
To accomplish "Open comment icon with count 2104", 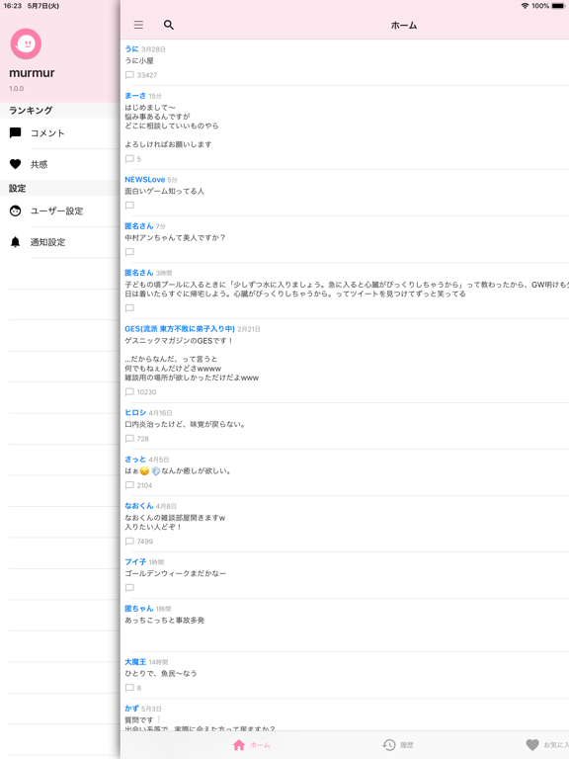I will [129, 485].
